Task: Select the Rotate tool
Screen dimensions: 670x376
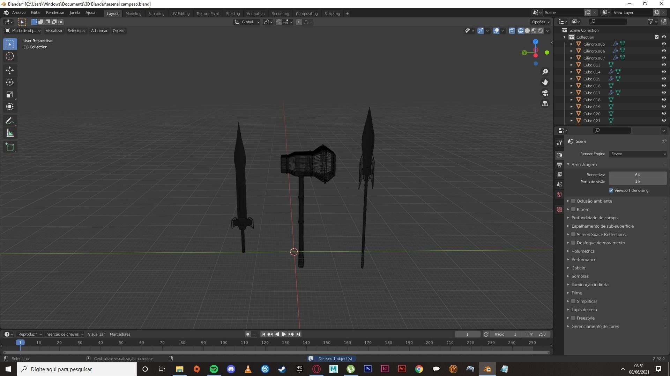Action: (x=10, y=82)
